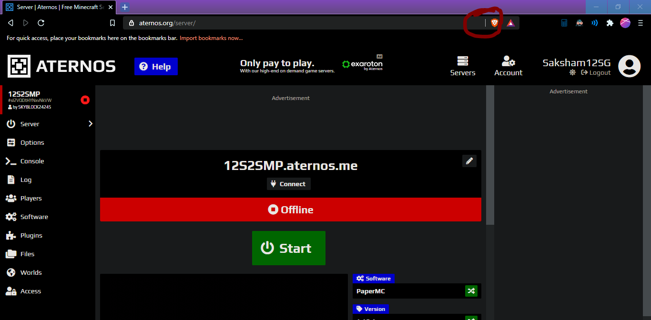Click the PaperMC software name text
This screenshot has width=651, height=320.
tap(371, 291)
